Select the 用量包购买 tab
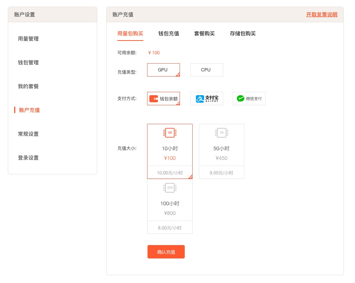Viewport: 355px width, 283px height. (x=130, y=33)
